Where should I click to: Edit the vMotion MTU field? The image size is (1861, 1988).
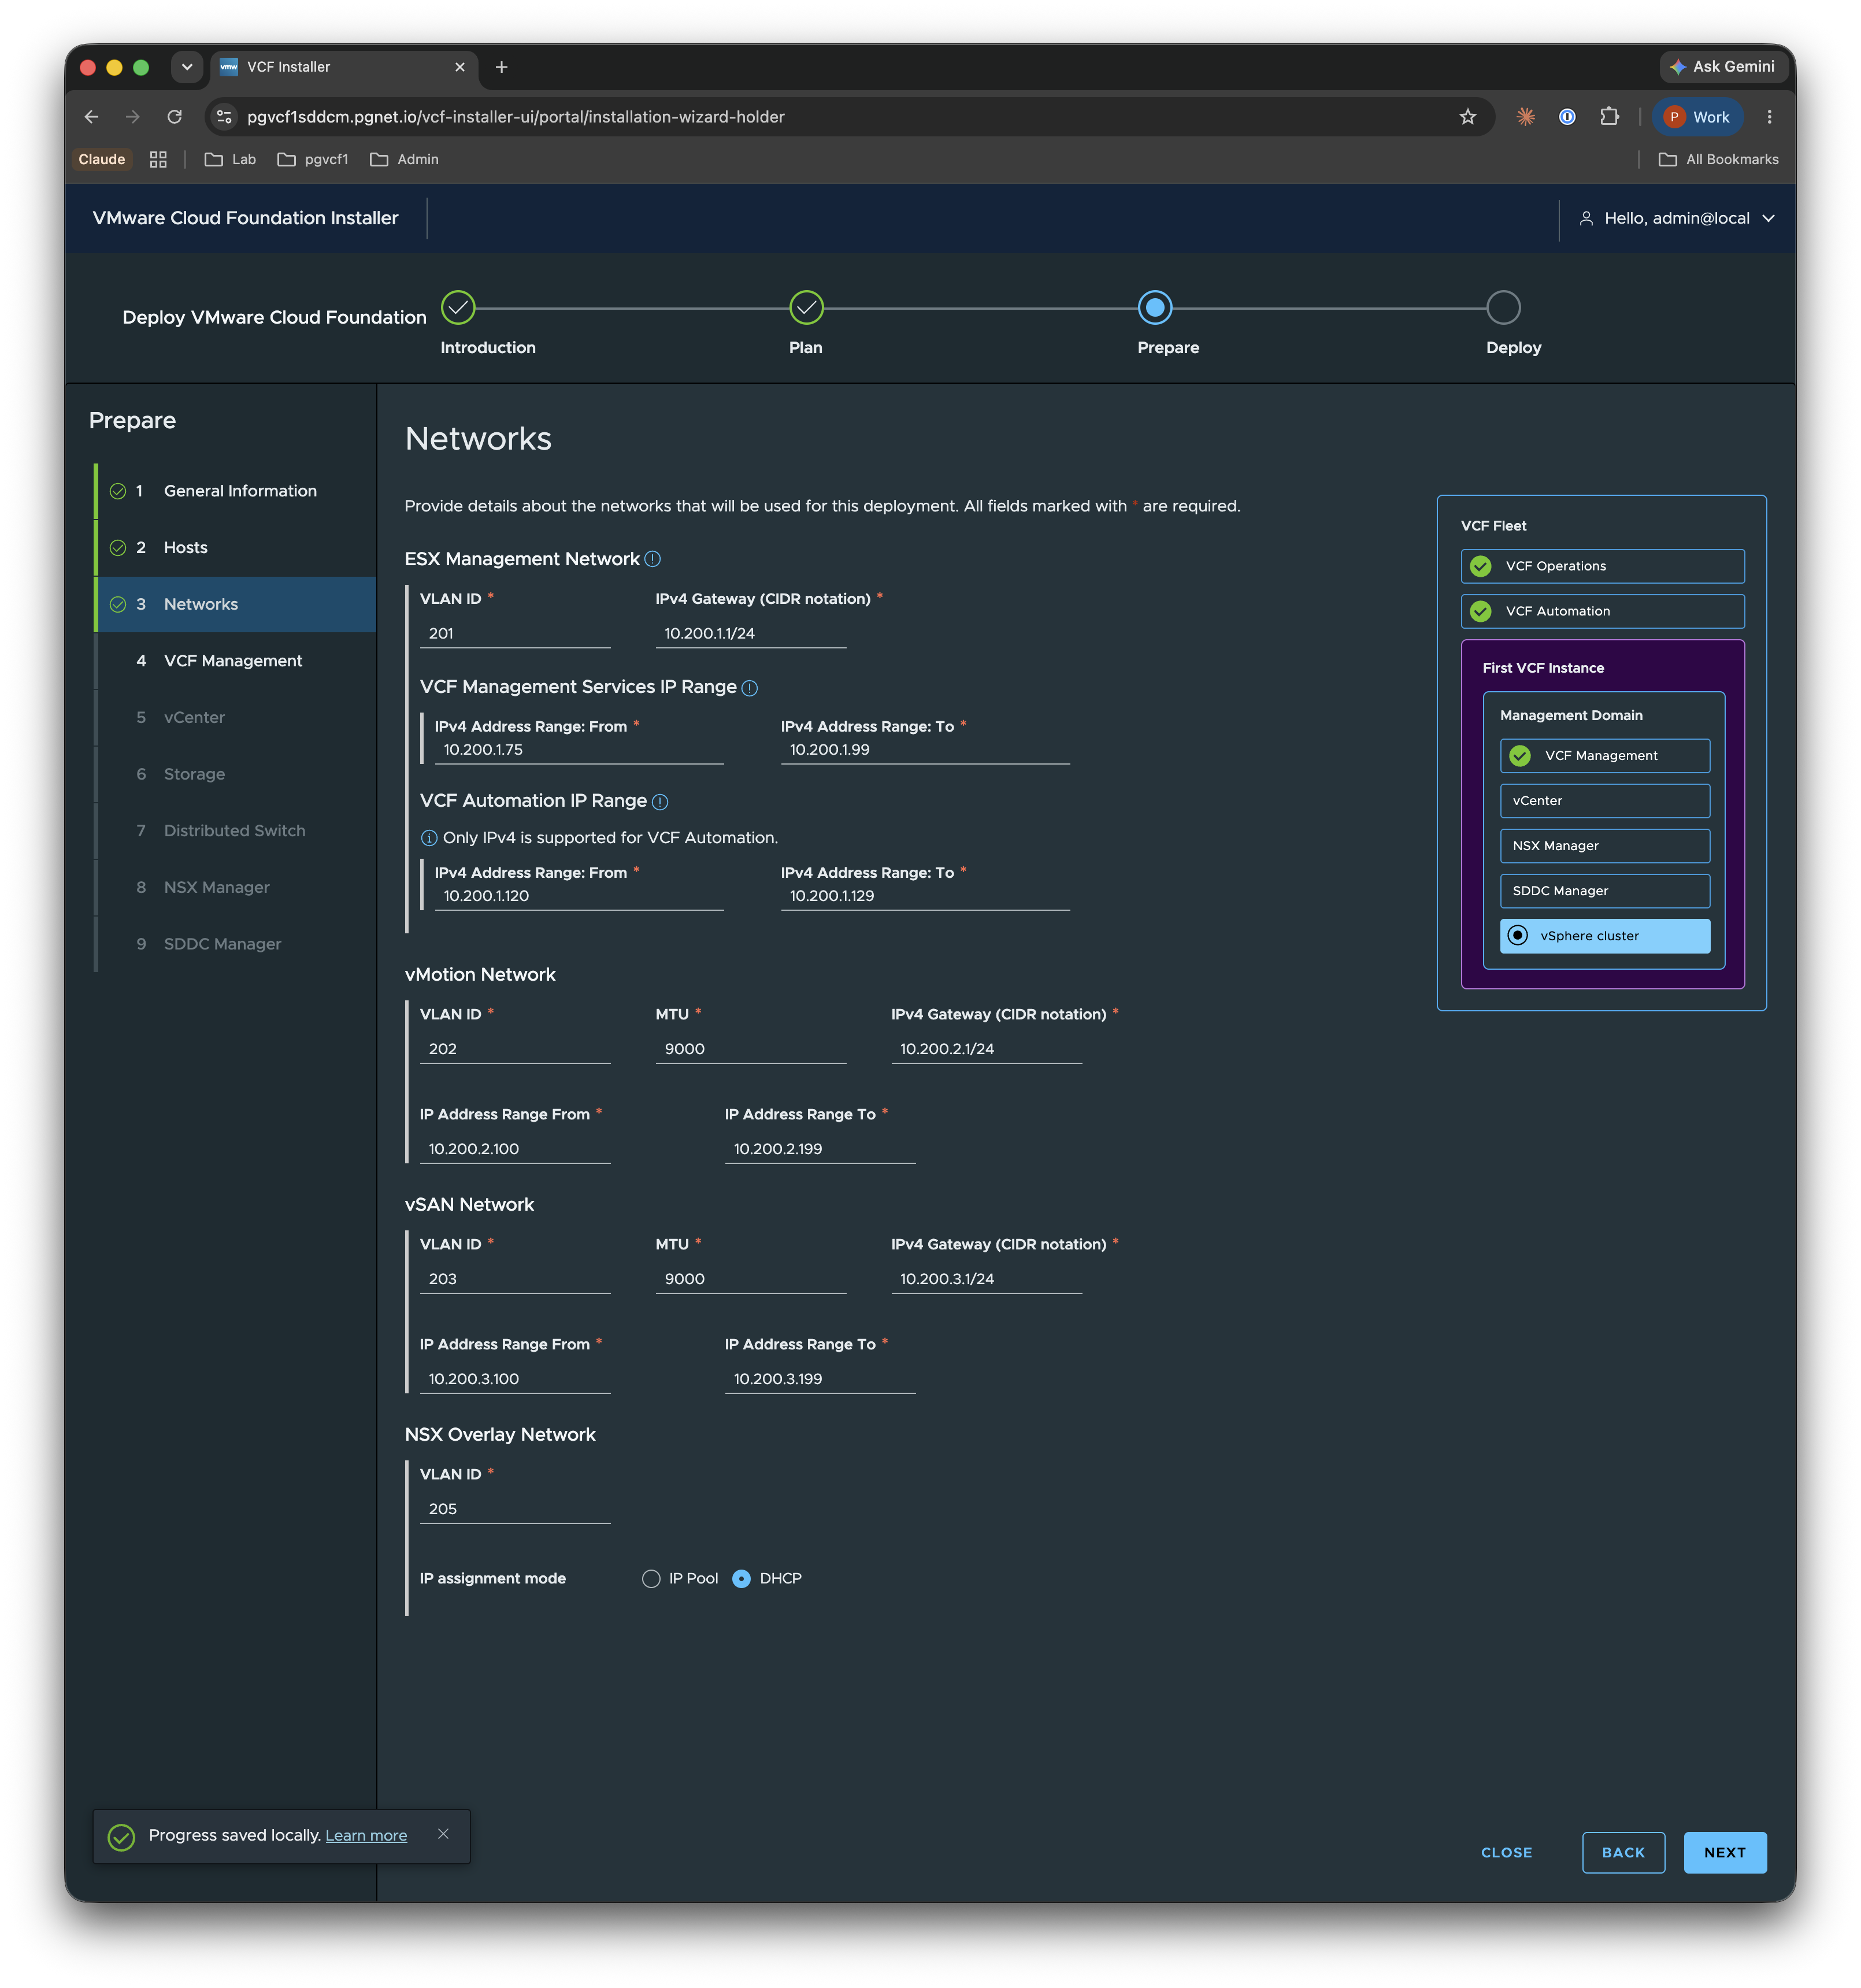[750, 1049]
